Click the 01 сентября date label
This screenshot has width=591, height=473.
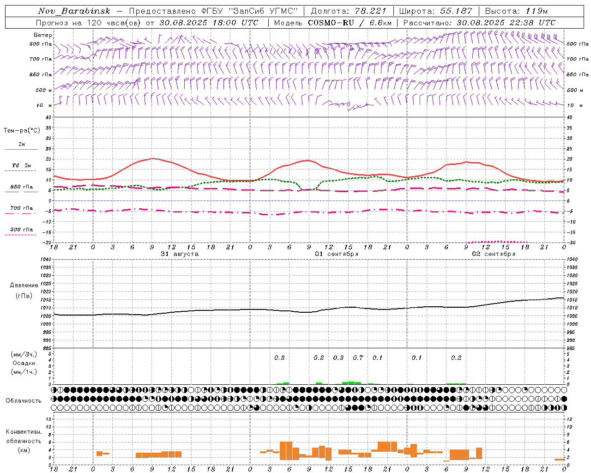(x=337, y=254)
